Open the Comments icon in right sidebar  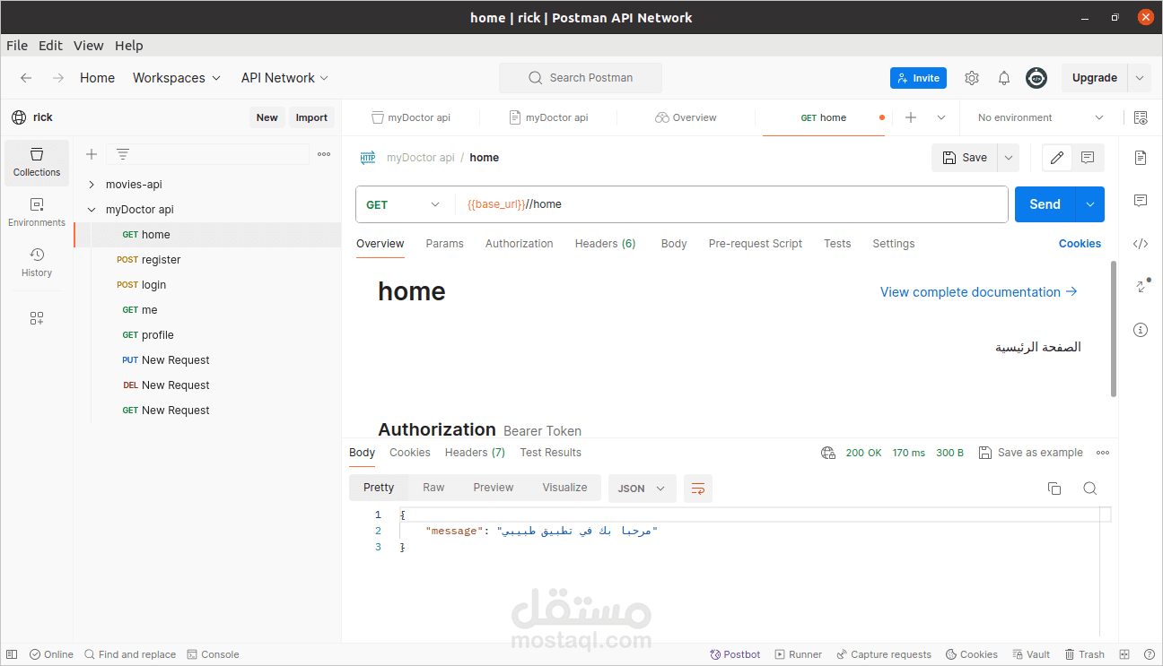[x=1141, y=201]
